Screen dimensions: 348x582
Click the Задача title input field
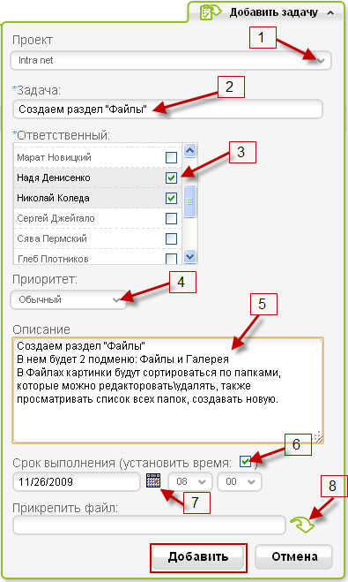point(167,110)
